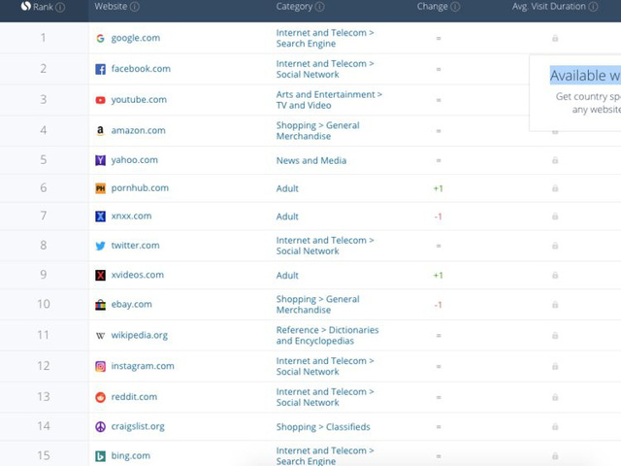Click info icon beside Avg. Visit Duration
This screenshot has width=621, height=466.
tap(593, 7)
